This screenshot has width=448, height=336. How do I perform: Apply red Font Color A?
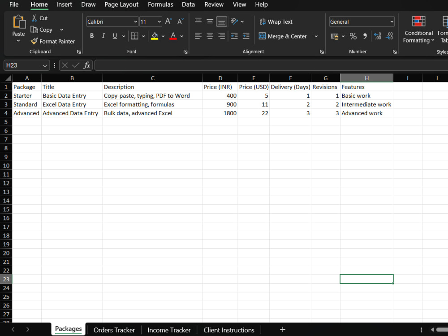(x=173, y=36)
